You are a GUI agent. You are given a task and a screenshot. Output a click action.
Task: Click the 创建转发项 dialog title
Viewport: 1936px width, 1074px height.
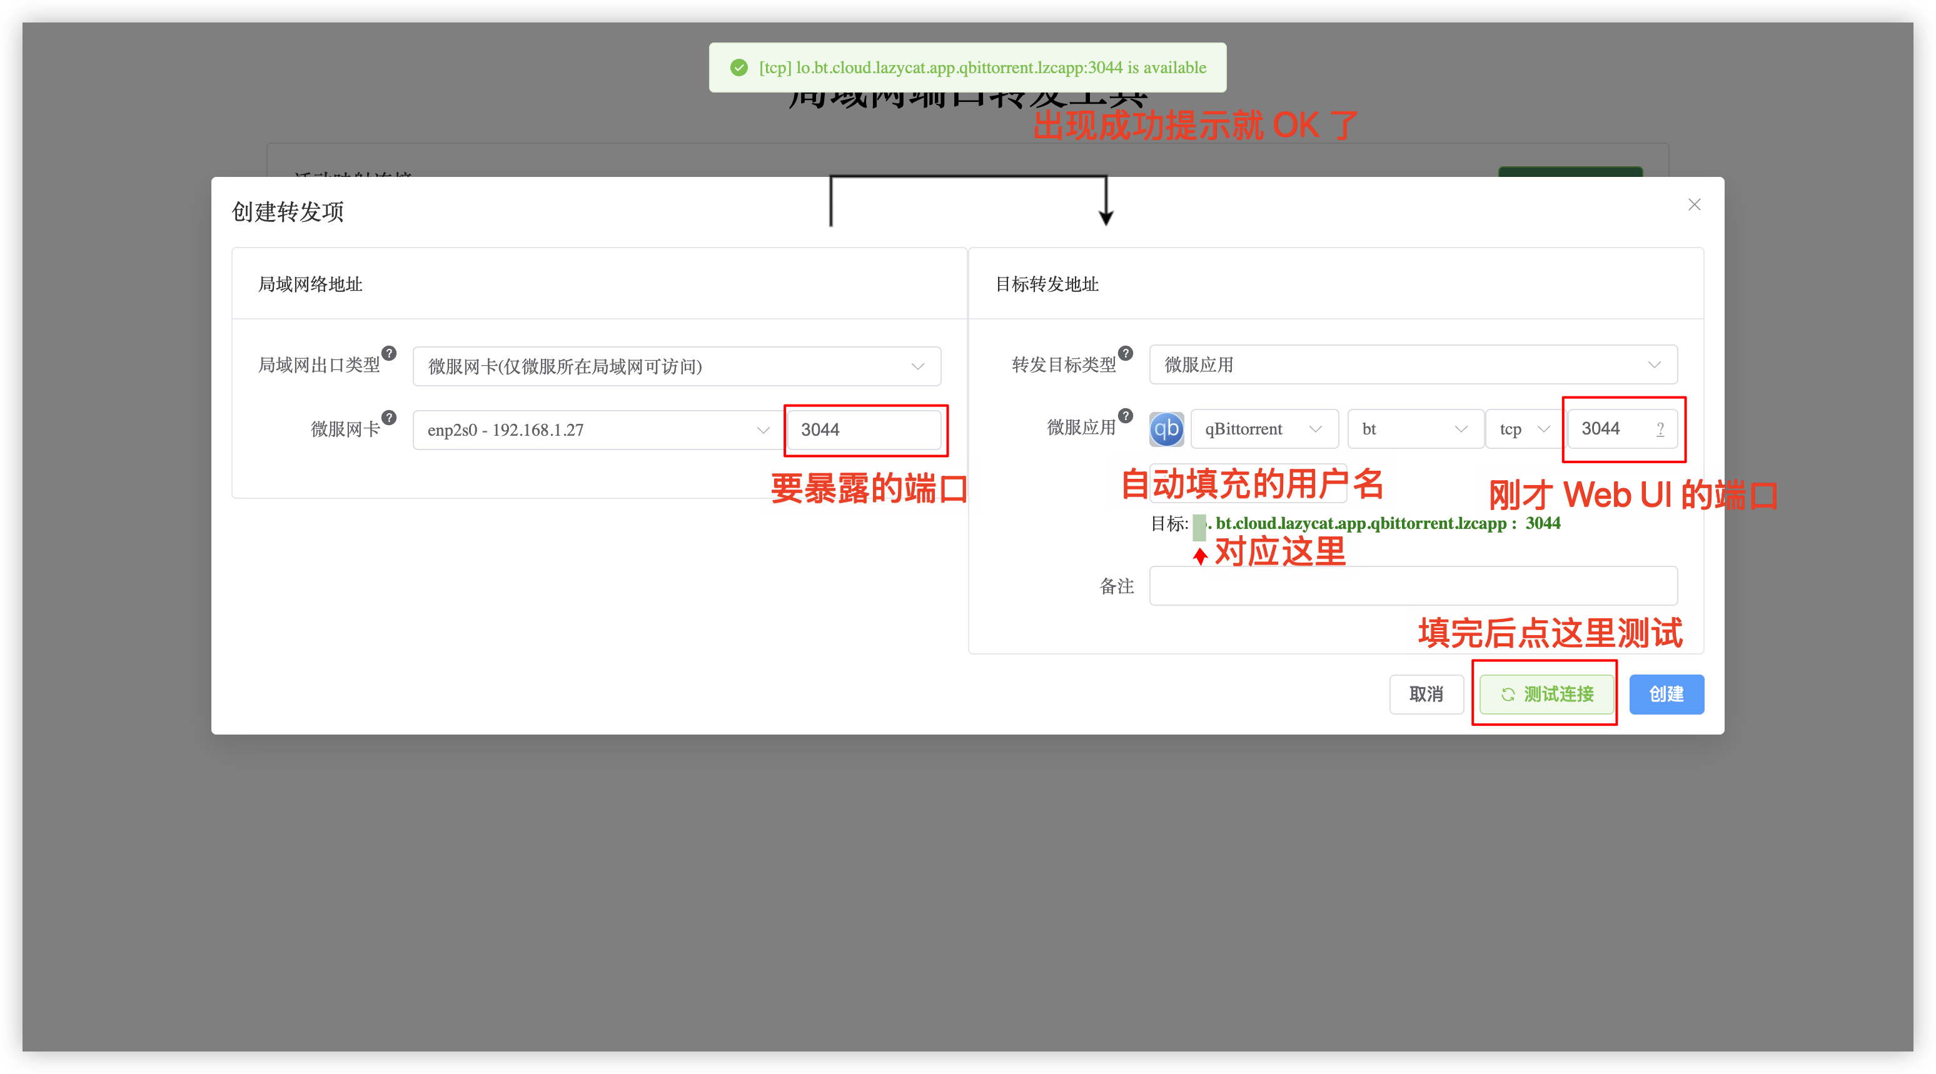tap(287, 212)
